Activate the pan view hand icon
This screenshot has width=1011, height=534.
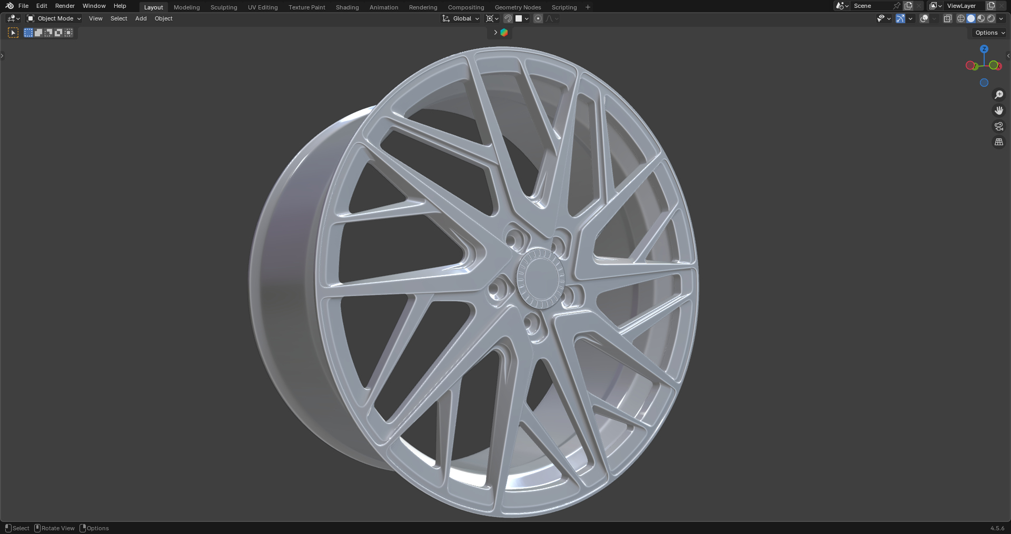pos(998,110)
